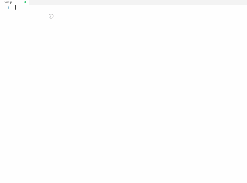Click the empty gray tab bar area
This screenshot has width=247, height=183.
pos(138,2)
